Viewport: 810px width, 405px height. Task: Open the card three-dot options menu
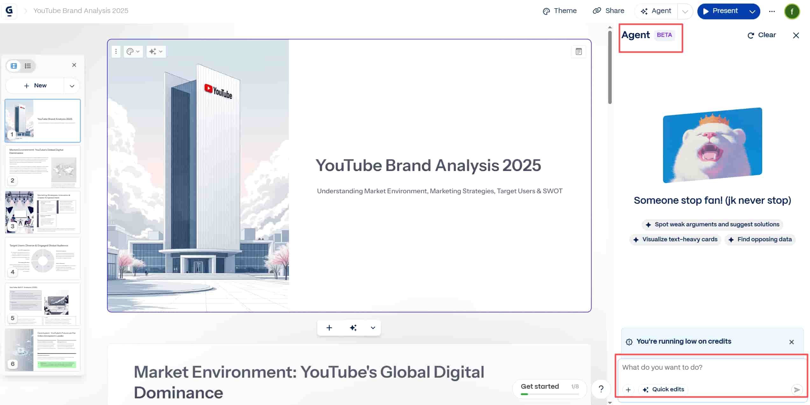116,51
